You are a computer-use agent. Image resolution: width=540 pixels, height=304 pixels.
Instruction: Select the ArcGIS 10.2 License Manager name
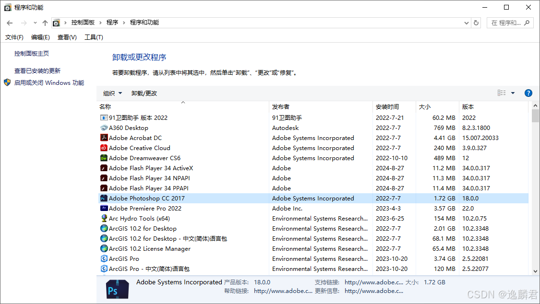tap(149, 248)
